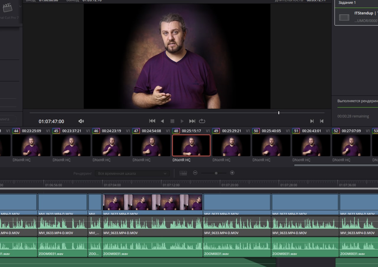This screenshot has height=267, width=378.
Task: Click the thumbnail strip horizontal scrollbar
Action: click(x=336, y=165)
